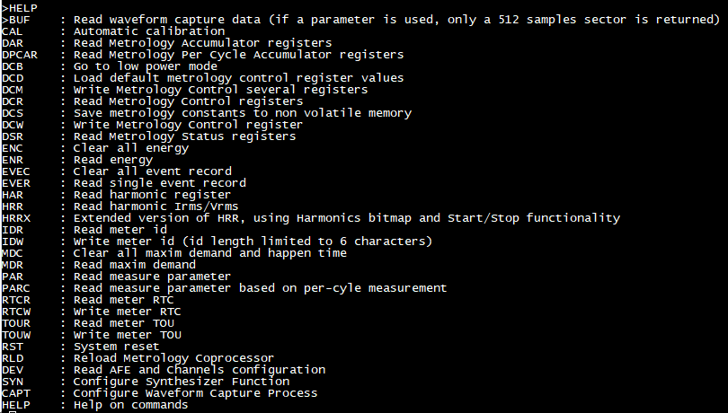Click the EVEC command name
The width and height of the screenshot is (728, 413).
click(16, 171)
